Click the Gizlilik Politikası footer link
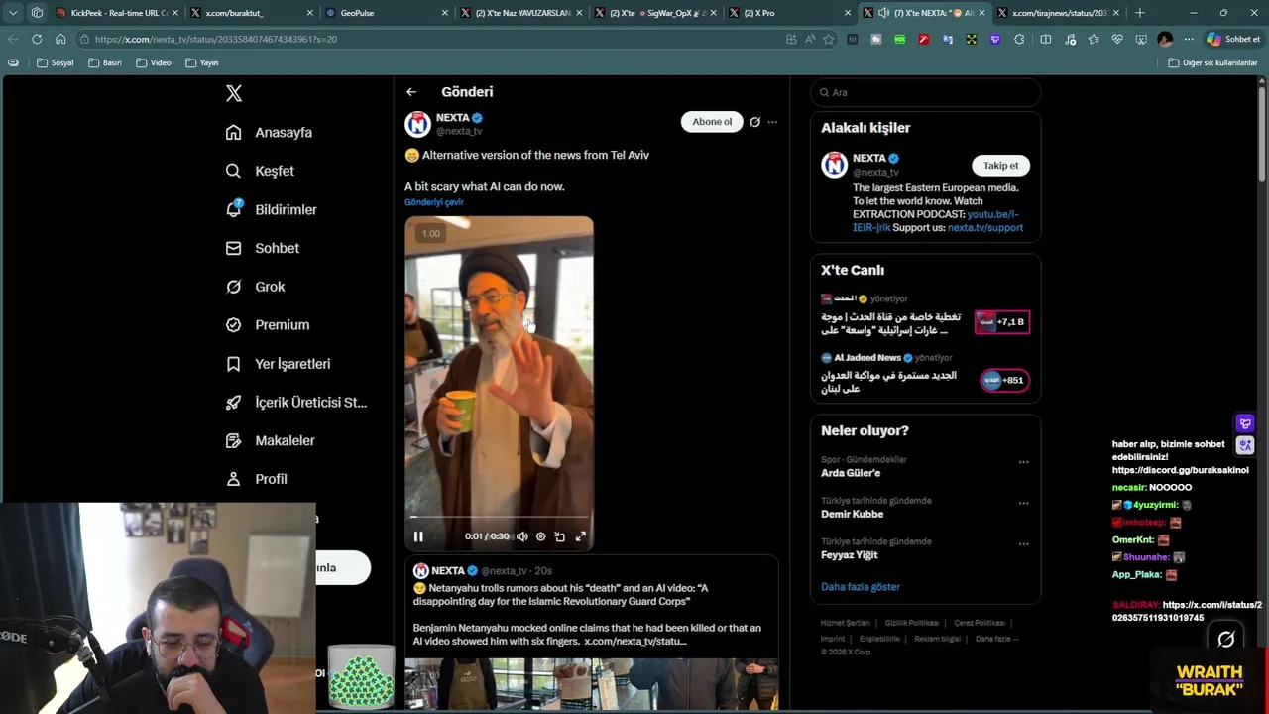 (912, 623)
